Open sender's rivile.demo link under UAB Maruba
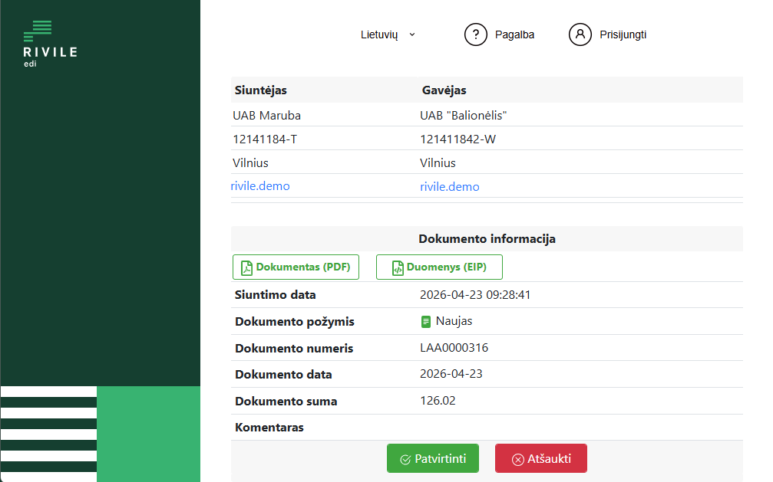Image resolution: width=773 pixels, height=482 pixels. click(260, 186)
